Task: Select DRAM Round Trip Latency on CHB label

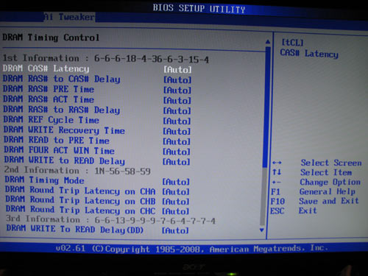Action: click(x=81, y=200)
